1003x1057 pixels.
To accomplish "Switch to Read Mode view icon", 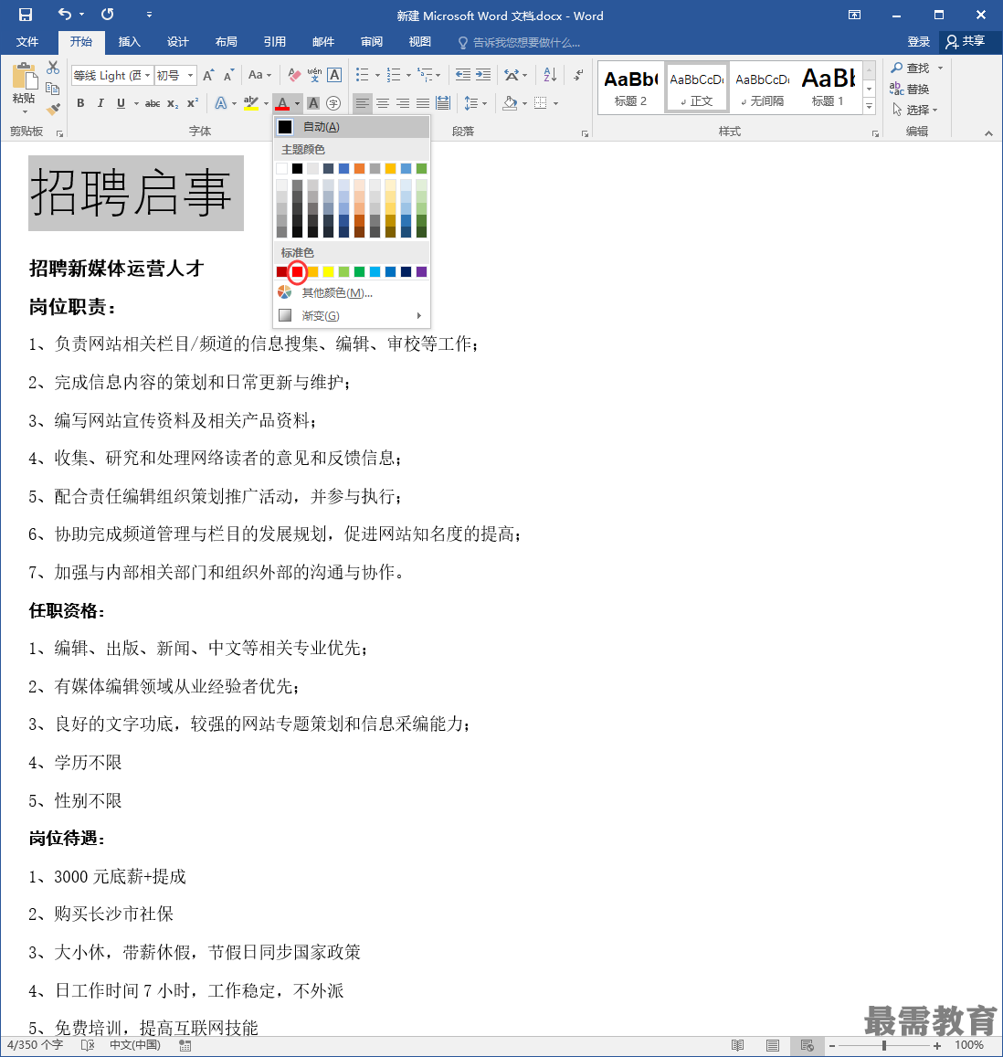I will tap(737, 1045).
